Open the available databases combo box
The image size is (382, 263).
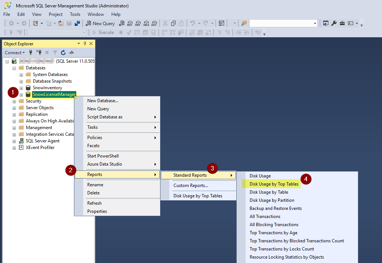(57, 32)
